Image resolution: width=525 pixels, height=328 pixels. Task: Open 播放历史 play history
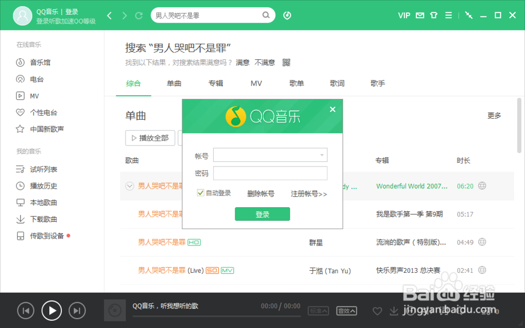37,186
